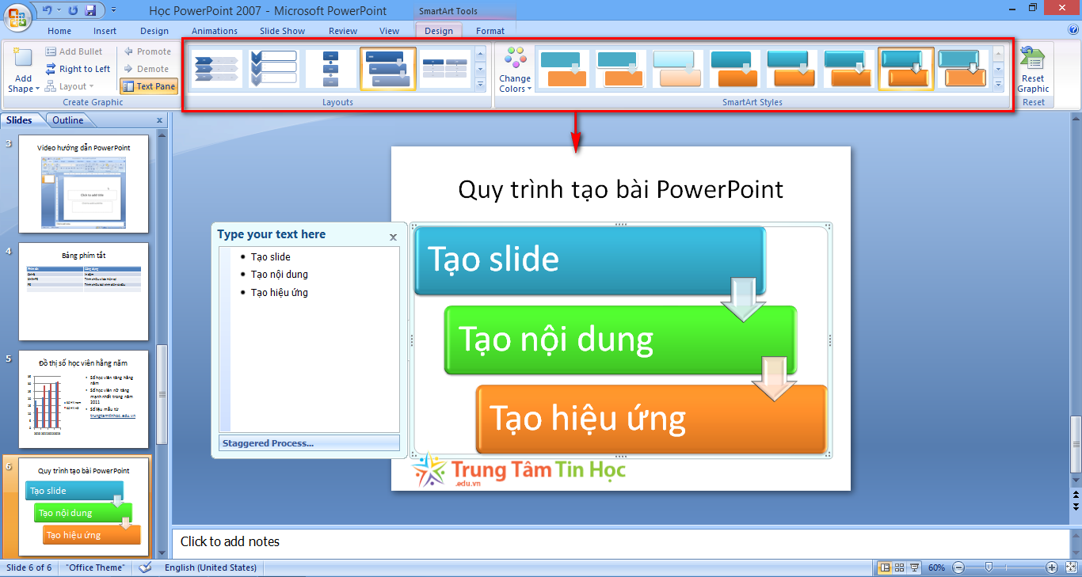This screenshot has width=1082, height=577.
Task: Click Right to Left in Create Graphic
Action: pyautogui.click(x=78, y=69)
